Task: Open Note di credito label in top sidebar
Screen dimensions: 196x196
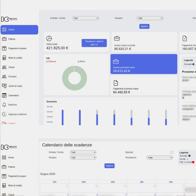Action: 15,58
